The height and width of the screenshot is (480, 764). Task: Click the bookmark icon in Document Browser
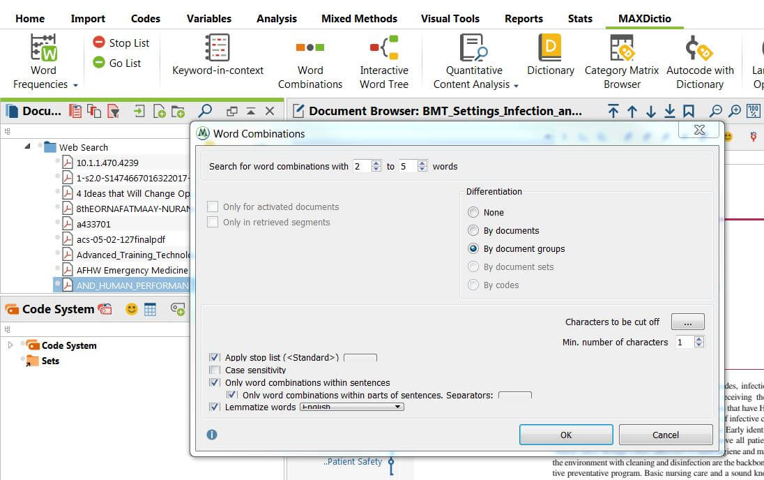click(x=689, y=111)
